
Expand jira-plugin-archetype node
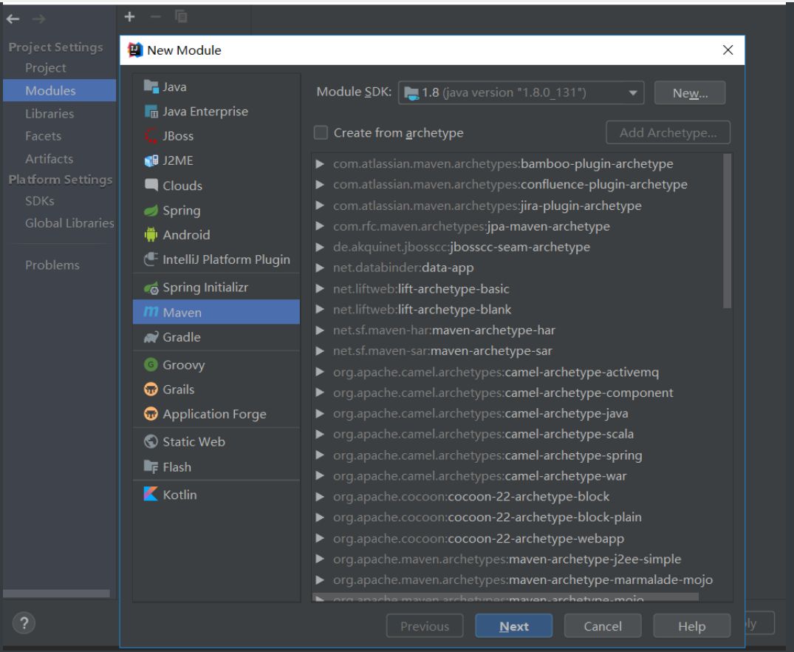coord(320,206)
